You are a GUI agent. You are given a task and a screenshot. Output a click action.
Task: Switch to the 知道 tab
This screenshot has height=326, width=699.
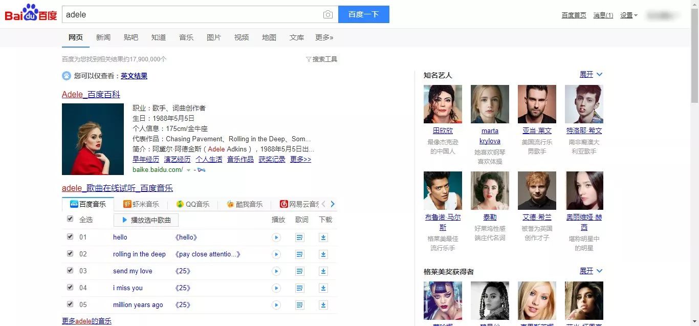point(159,37)
